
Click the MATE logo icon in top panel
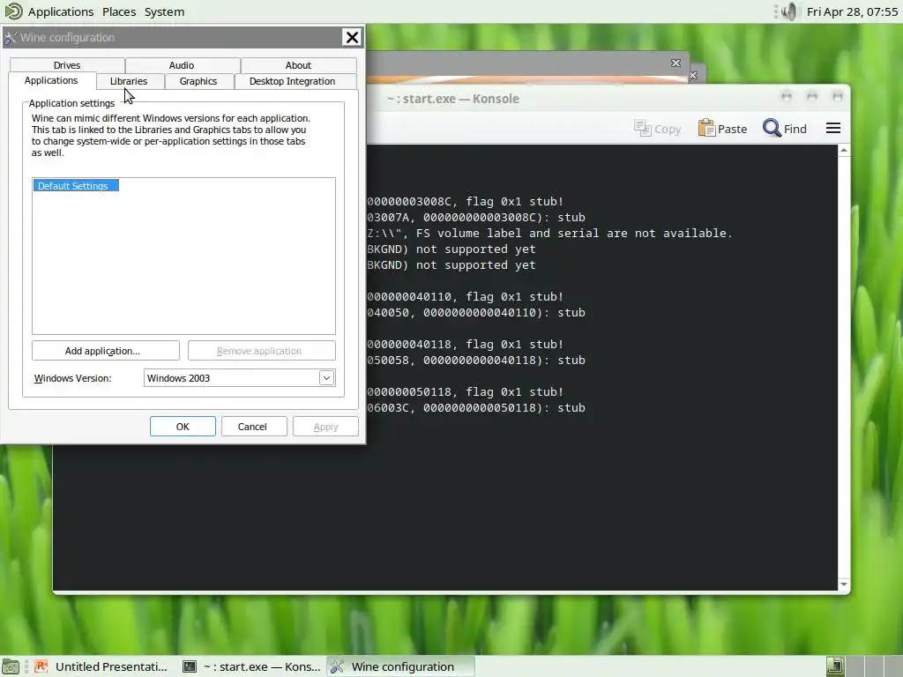[13, 11]
